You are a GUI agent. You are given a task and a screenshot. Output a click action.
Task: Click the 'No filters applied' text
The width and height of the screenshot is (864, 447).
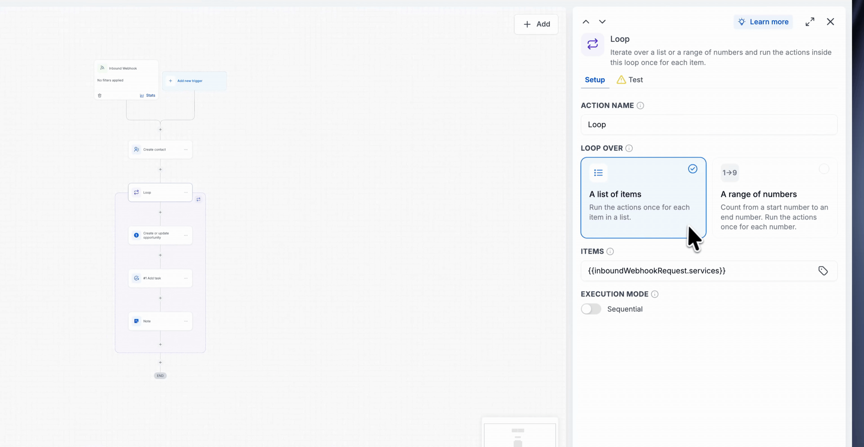110,80
